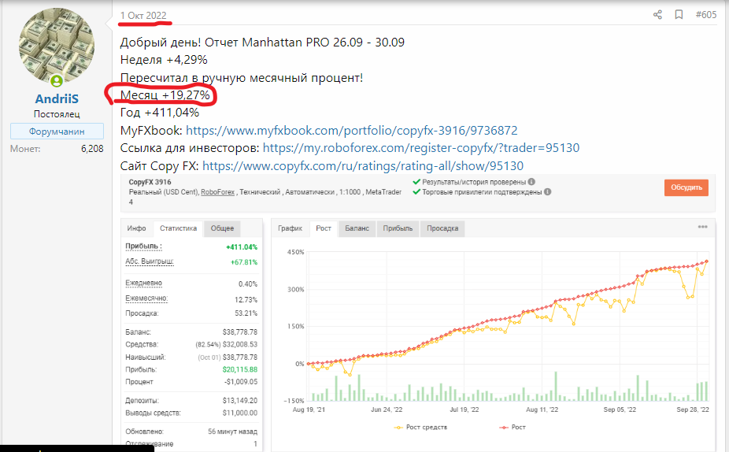Click the Абс. Выигрыш label
729x452 pixels.
(x=150, y=261)
